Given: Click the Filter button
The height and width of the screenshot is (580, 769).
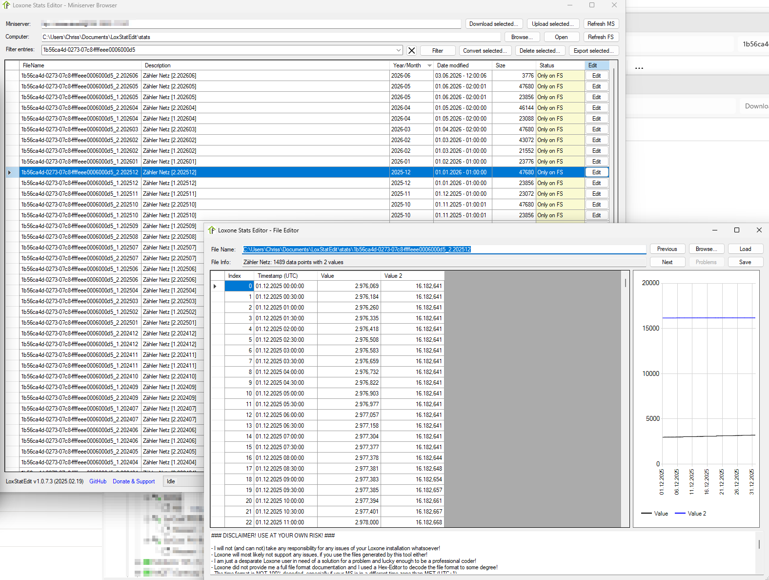Looking at the screenshot, I should (438, 51).
